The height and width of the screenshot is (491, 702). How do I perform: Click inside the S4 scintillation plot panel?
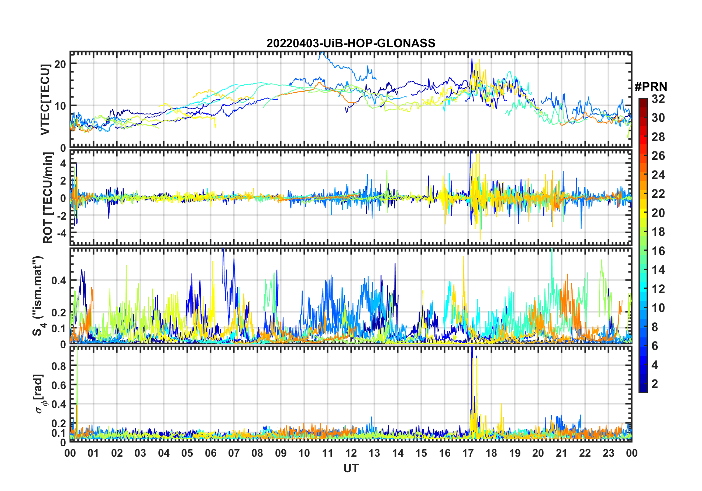click(351, 296)
